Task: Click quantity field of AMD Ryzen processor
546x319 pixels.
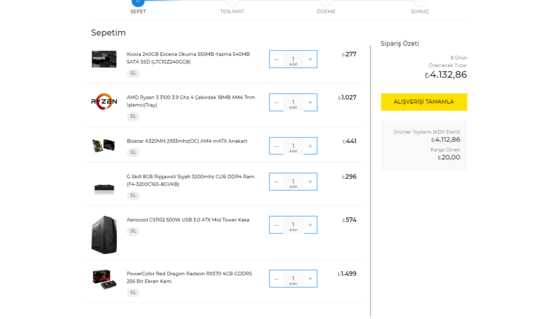Action: (x=293, y=102)
